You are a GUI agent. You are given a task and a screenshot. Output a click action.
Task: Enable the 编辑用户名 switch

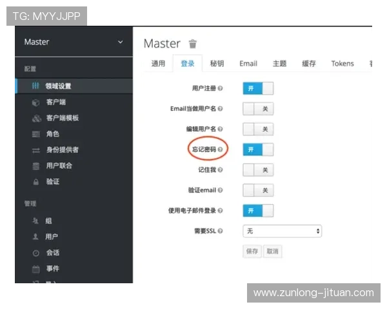[258, 129]
